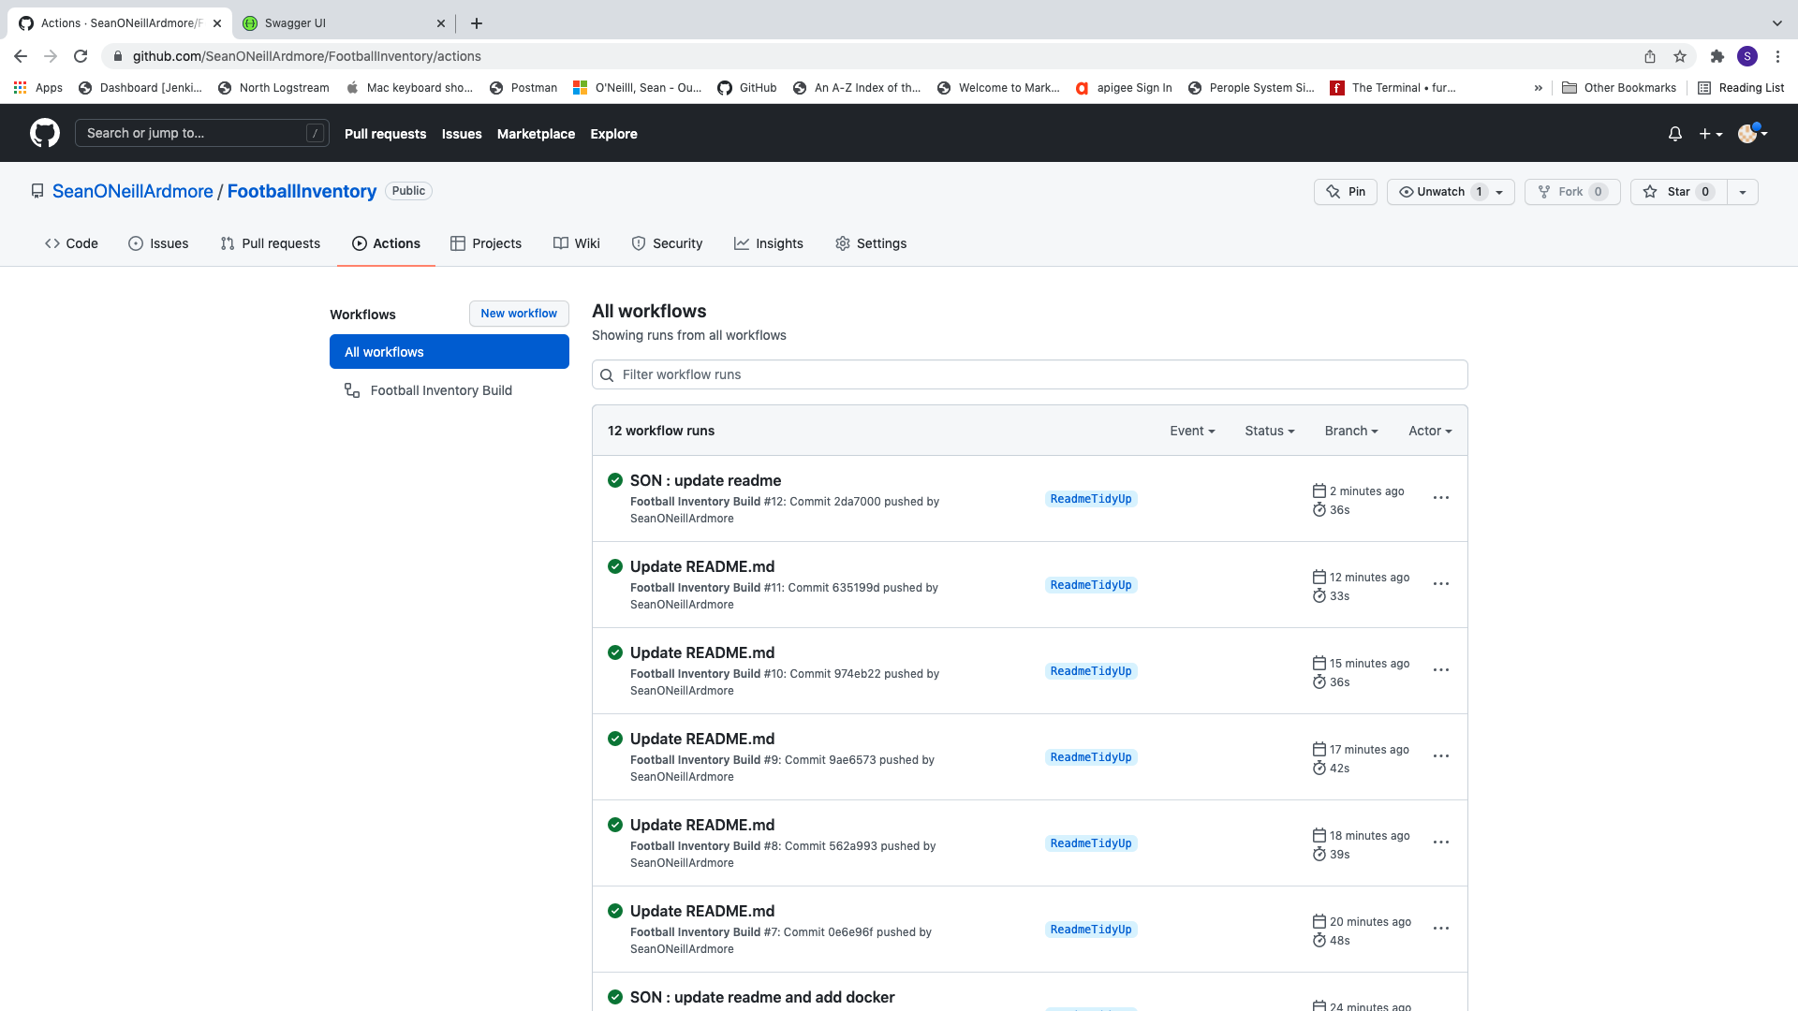Open the Postman bookmark
This screenshot has height=1011, width=1798.
[x=523, y=88]
